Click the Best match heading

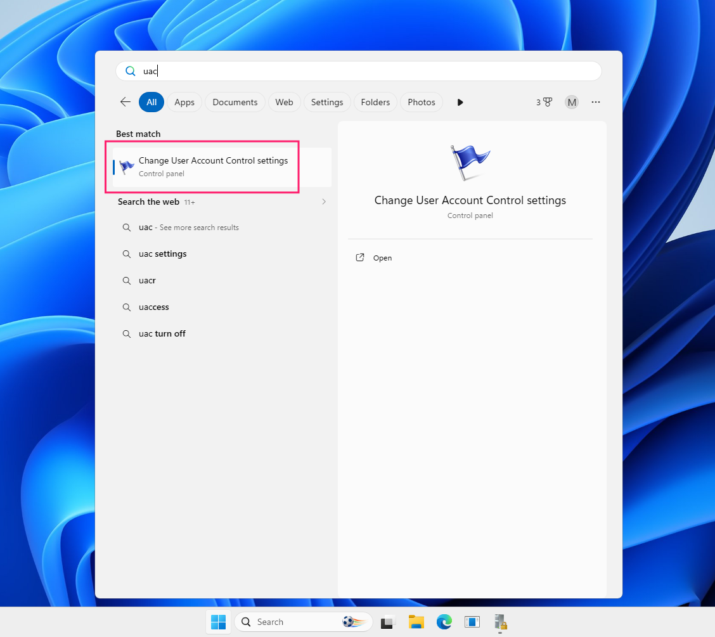(138, 134)
